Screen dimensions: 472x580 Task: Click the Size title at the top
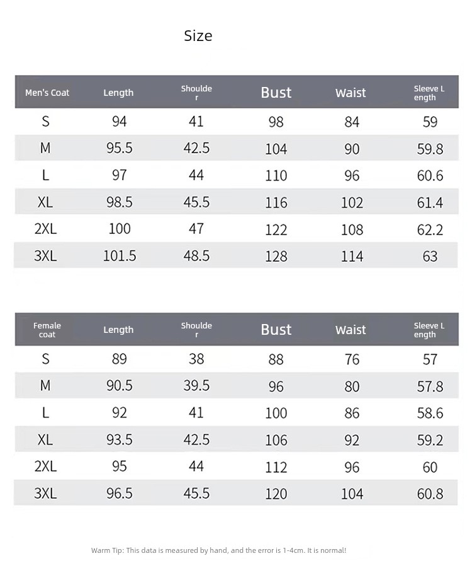(x=198, y=36)
